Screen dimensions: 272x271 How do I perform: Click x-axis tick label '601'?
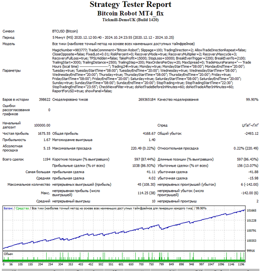121,264
